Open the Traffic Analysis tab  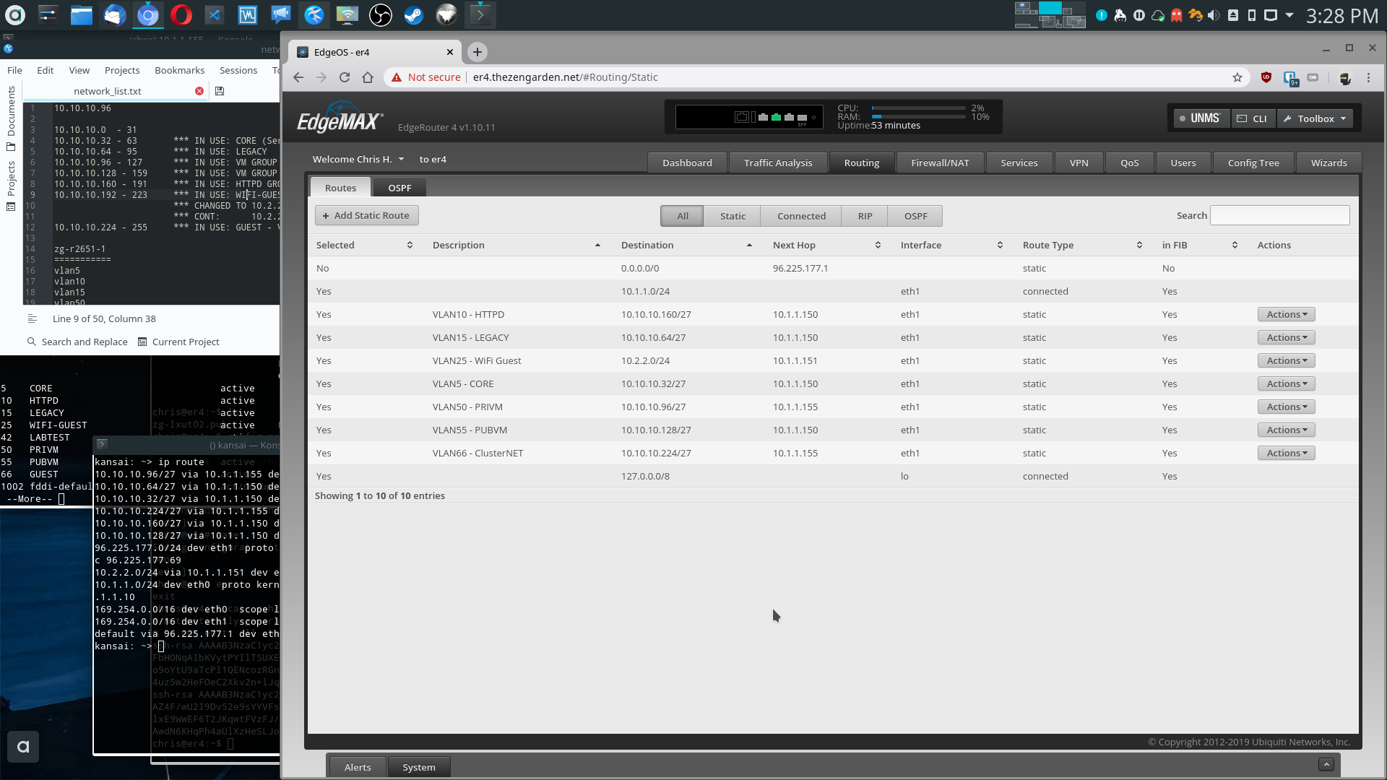pyautogui.click(x=778, y=162)
